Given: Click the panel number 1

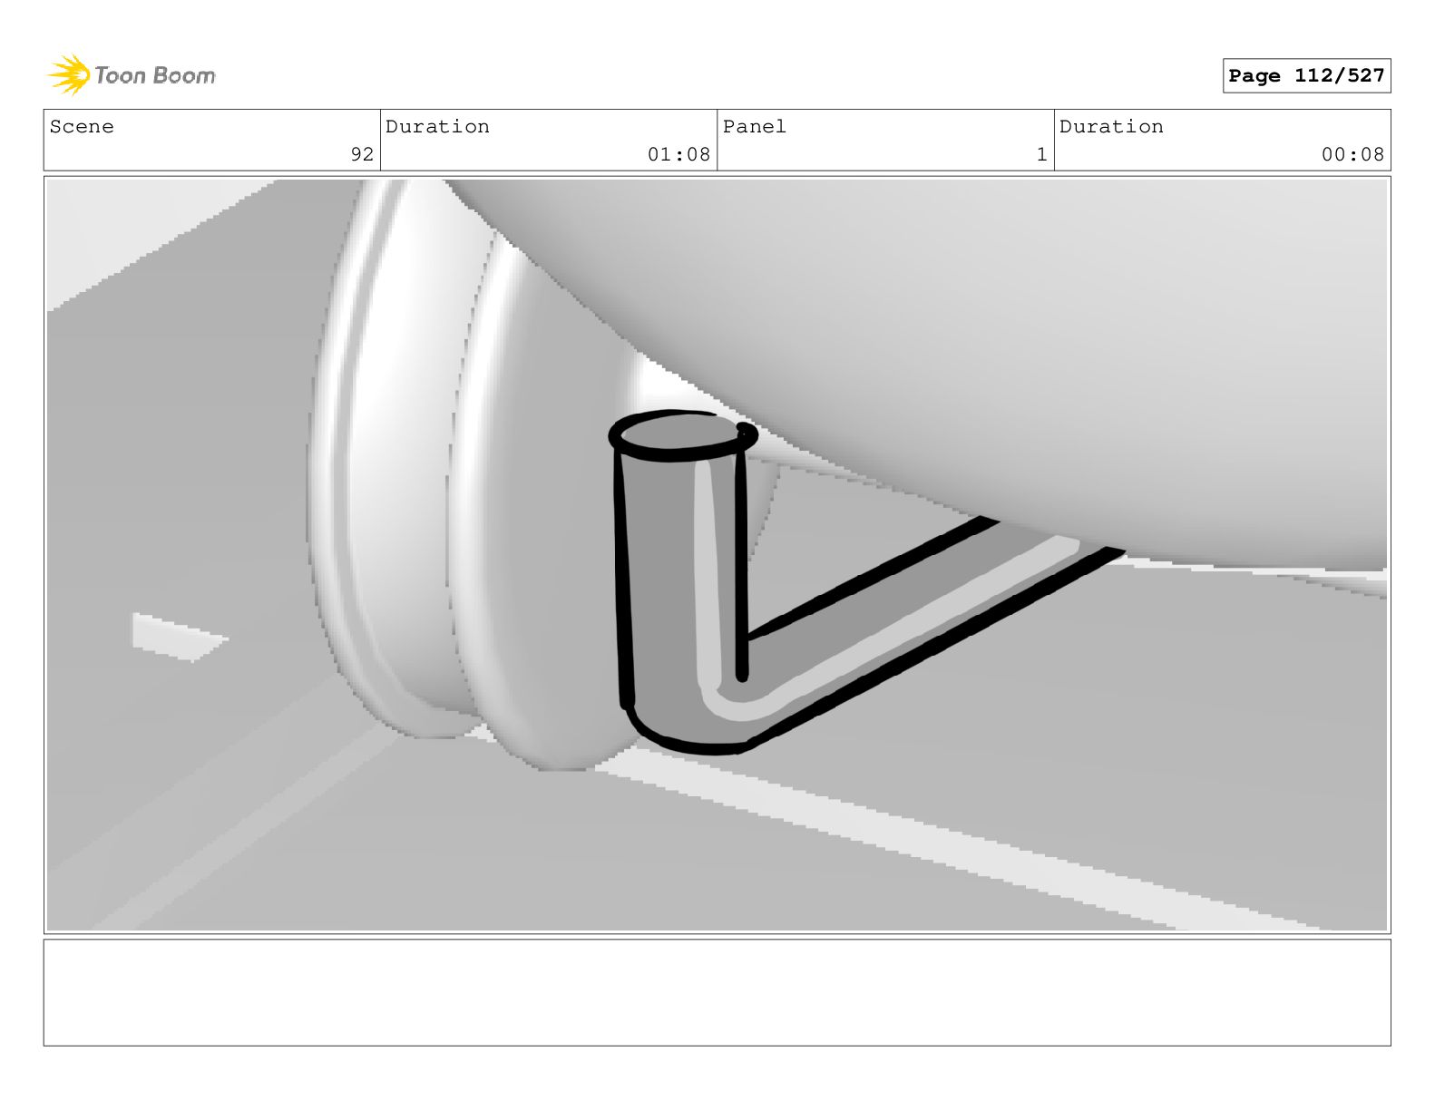Looking at the screenshot, I should pos(1041,154).
